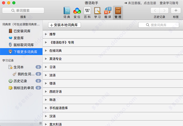Image resolution: width=183 pixels, height=126 pixels.
Task: Click the 学习记录 section header
Action: tap(8, 60)
